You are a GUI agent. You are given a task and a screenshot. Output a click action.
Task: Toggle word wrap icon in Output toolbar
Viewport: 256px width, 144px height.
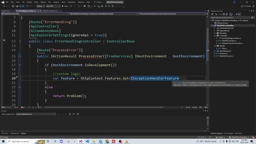[74, 114]
